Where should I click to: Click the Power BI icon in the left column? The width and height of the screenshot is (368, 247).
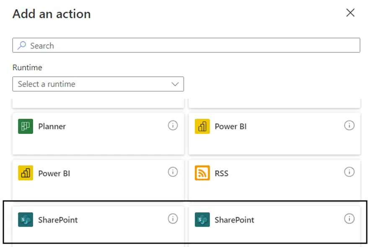26,173
